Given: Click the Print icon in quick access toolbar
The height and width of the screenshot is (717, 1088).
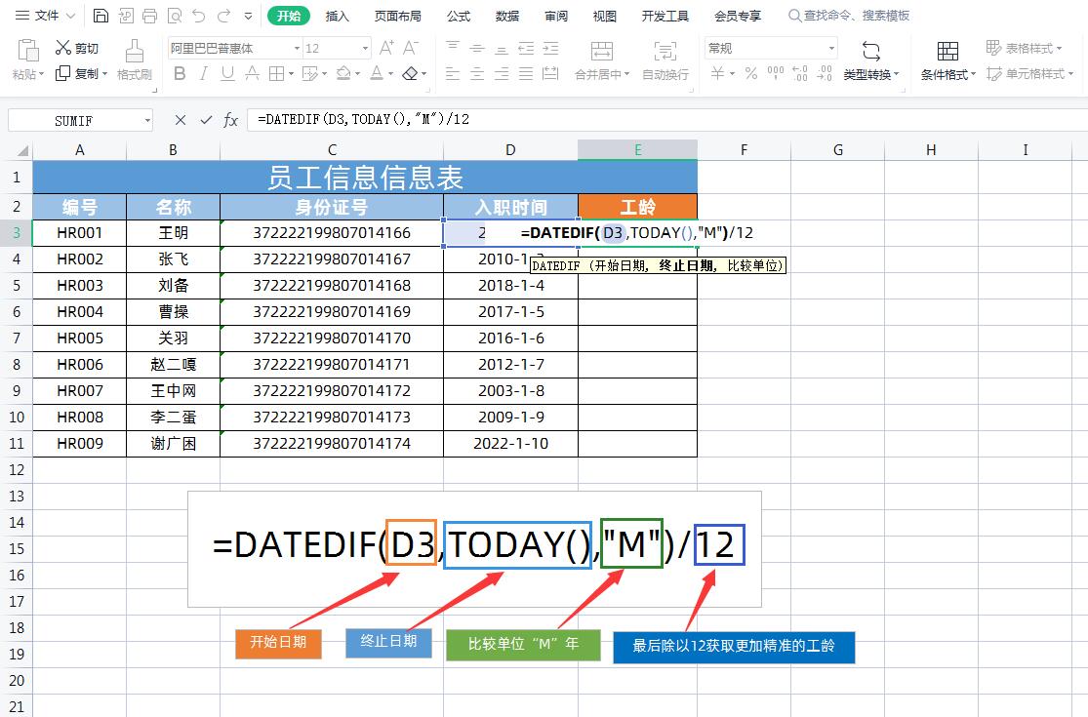Looking at the screenshot, I should (148, 16).
